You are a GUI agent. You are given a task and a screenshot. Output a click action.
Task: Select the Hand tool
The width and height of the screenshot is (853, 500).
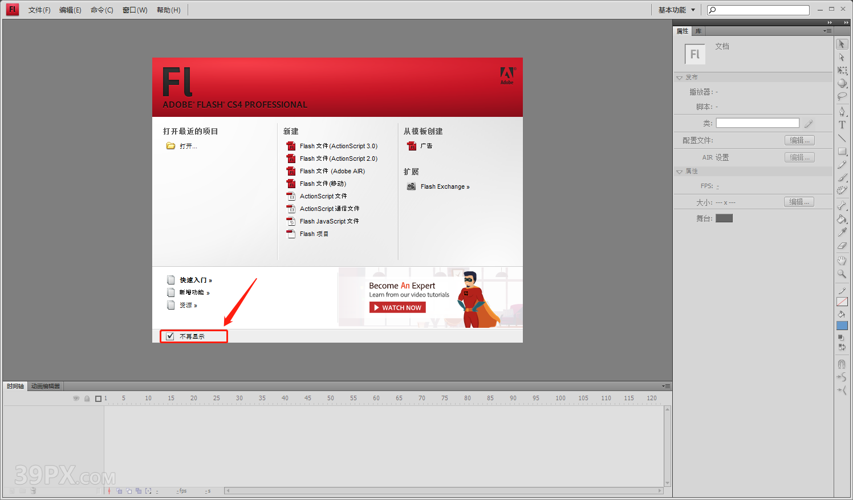[x=842, y=261]
